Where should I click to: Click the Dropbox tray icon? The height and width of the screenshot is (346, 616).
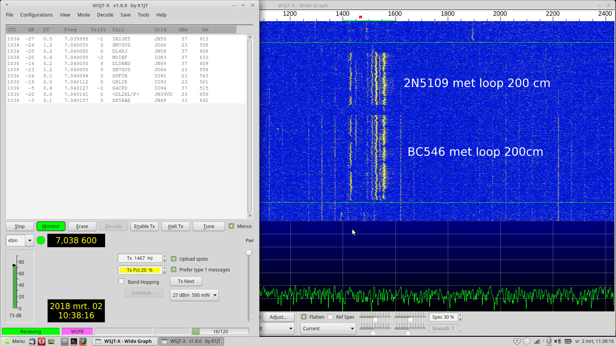coord(517,341)
